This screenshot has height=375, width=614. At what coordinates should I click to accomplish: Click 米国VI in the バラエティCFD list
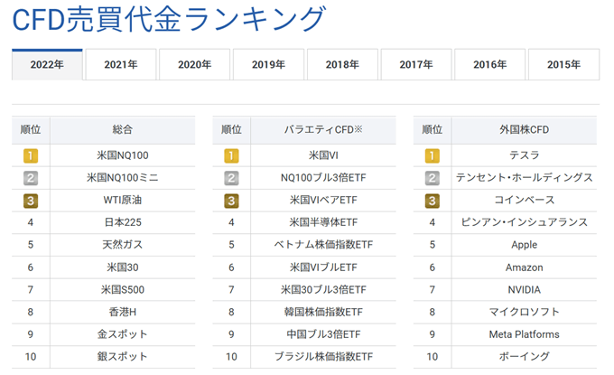click(323, 155)
